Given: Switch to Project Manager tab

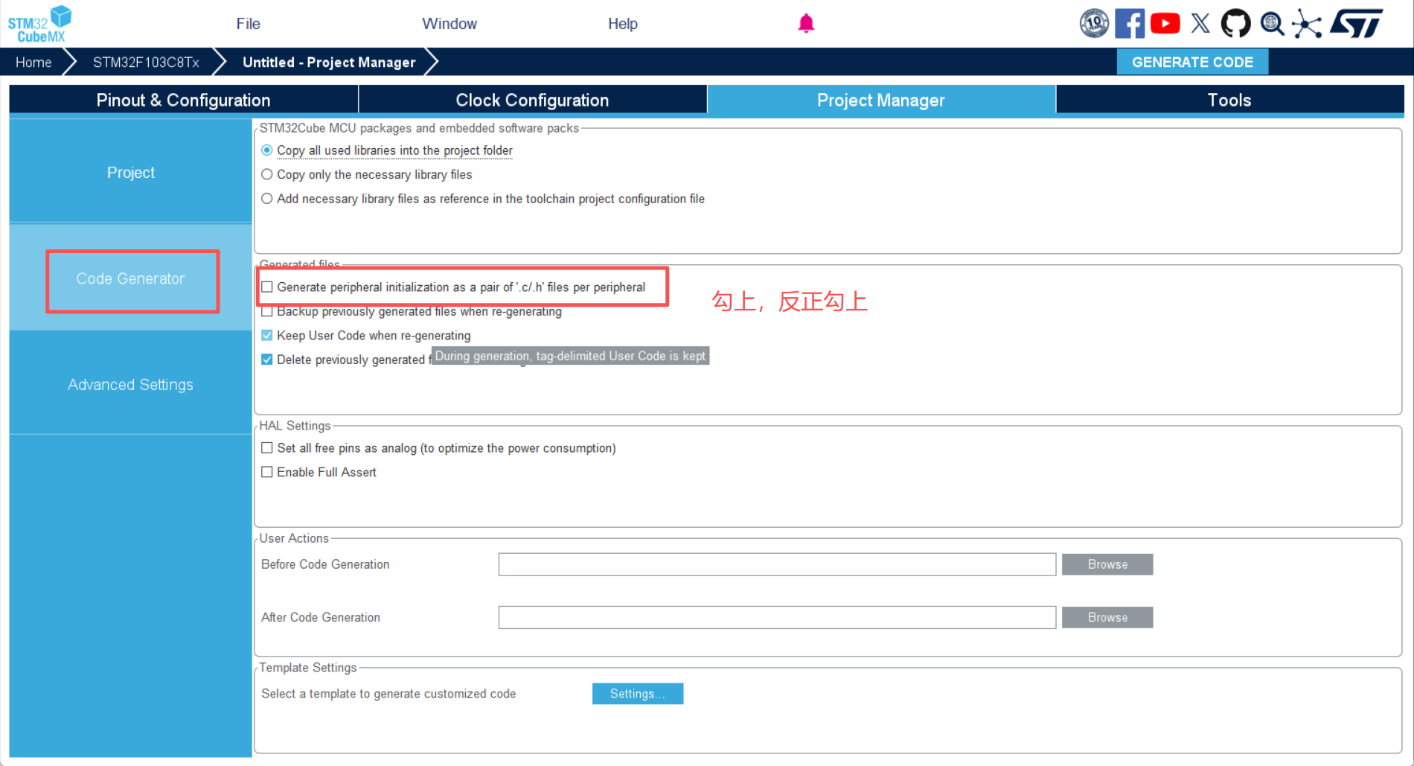Looking at the screenshot, I should coord(881,100).
